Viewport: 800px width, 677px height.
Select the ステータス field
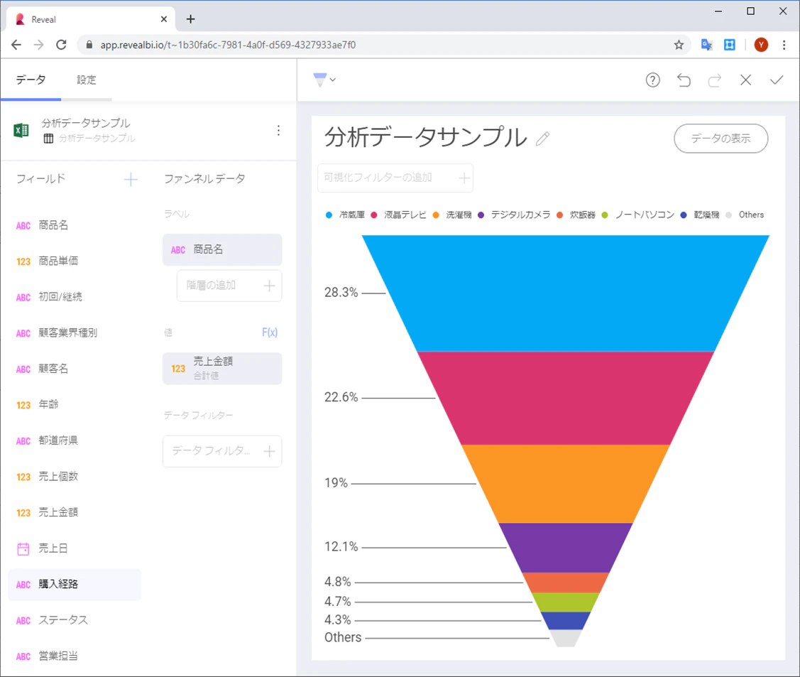pyautogui.click(x=75, y=620)
